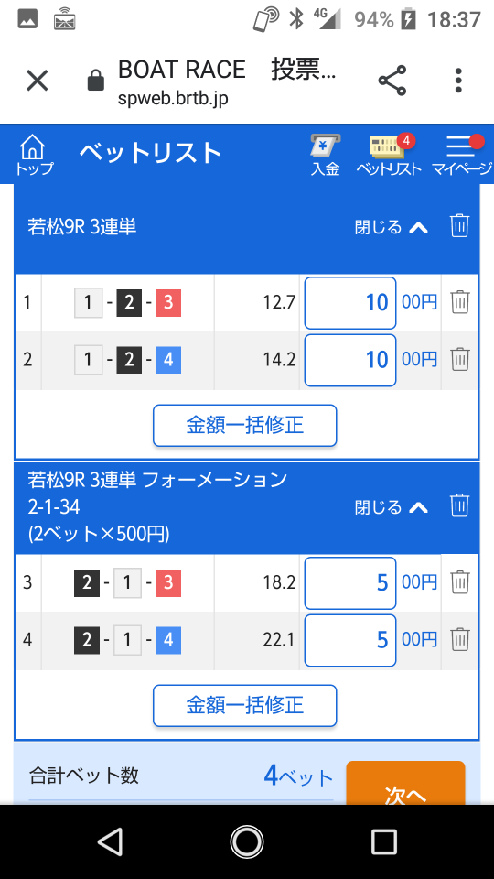Click 金額一括修正 in formation group
Image resolution: width=494 pixels, height=879 pixels.
[x=245, y=705]
